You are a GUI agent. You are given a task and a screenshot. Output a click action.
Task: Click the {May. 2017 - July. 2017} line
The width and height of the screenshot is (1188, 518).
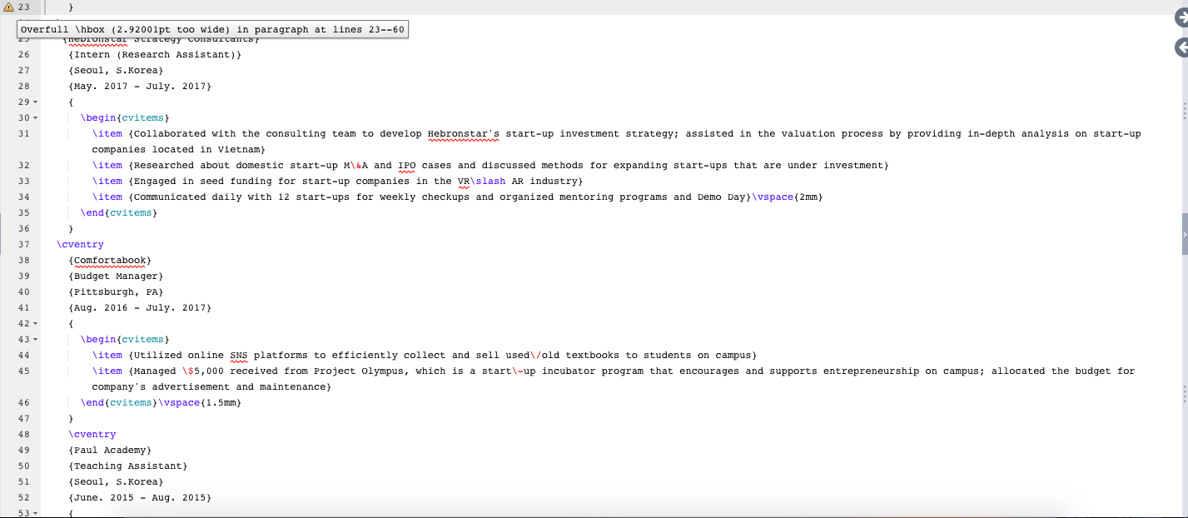140,87
